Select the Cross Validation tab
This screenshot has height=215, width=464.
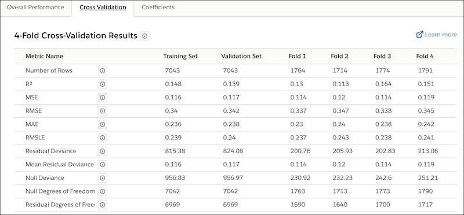(x=103, y=8)
